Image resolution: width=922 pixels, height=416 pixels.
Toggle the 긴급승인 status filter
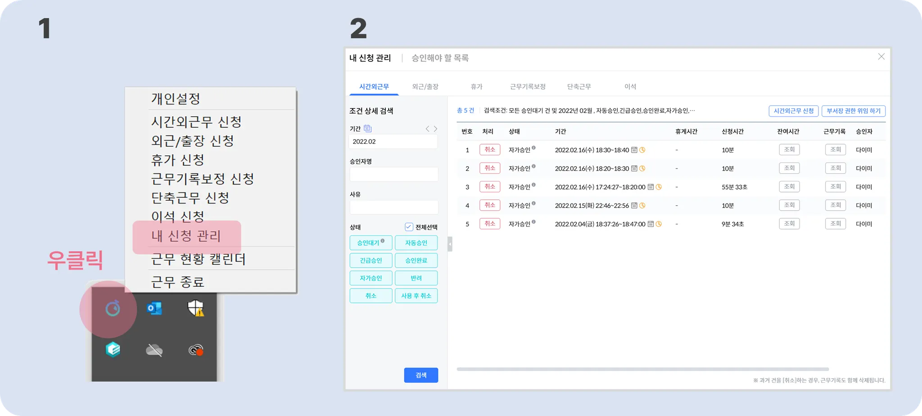point(371,260)
